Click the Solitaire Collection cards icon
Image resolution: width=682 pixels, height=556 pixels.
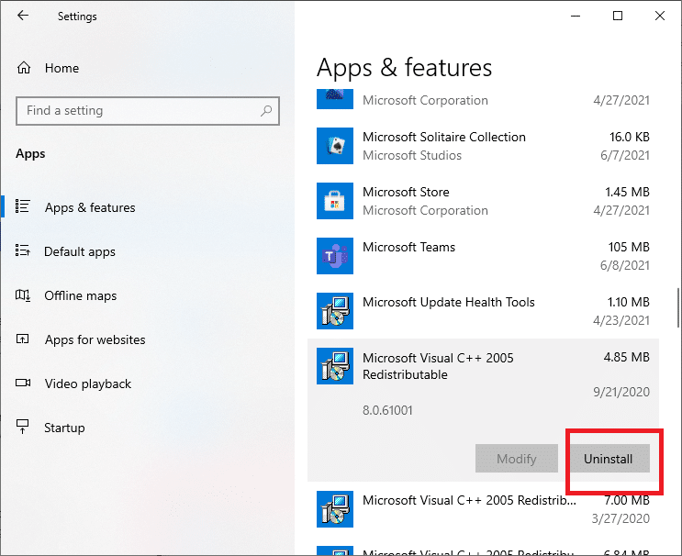tap(335, 146)
